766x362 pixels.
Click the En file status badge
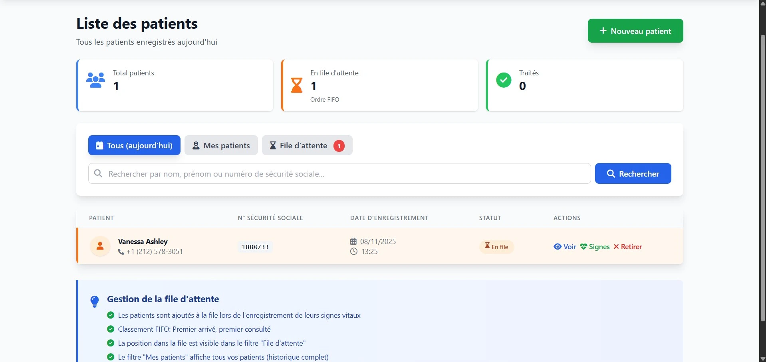[496, 247]
